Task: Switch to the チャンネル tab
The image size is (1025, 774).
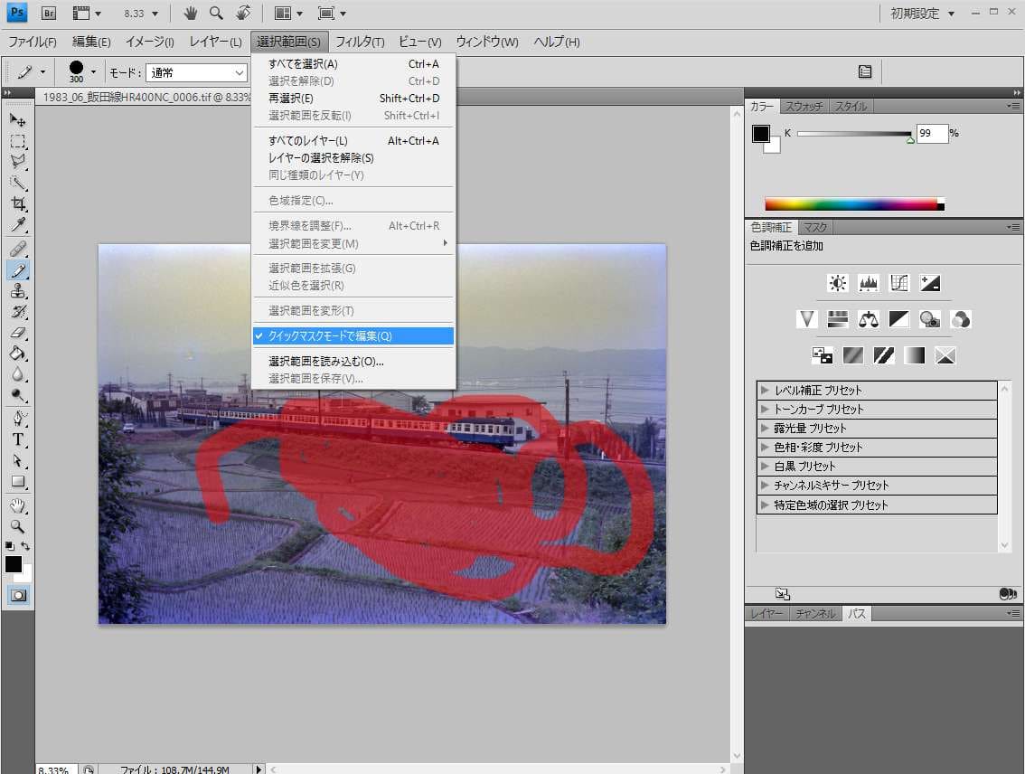Action: [x=815, y=614]
